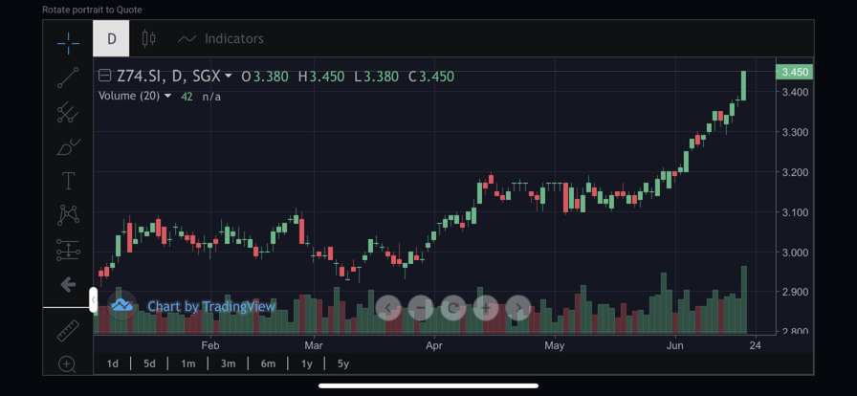The image size is (857, 396).
Task: Open the D interval selector
Action: point(111,39)
